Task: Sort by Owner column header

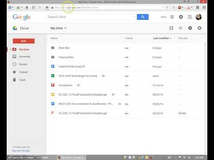Action: [x=129, y=38]
